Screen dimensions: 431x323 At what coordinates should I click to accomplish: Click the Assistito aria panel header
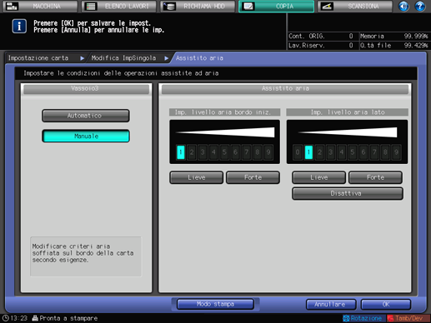pyautogui.click(x=285, y=89)
